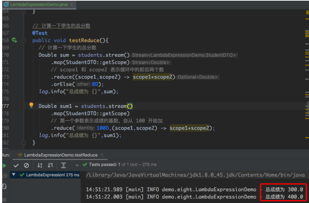Place cursor at line number 277

pyautogui.click(x=5, y=106)
